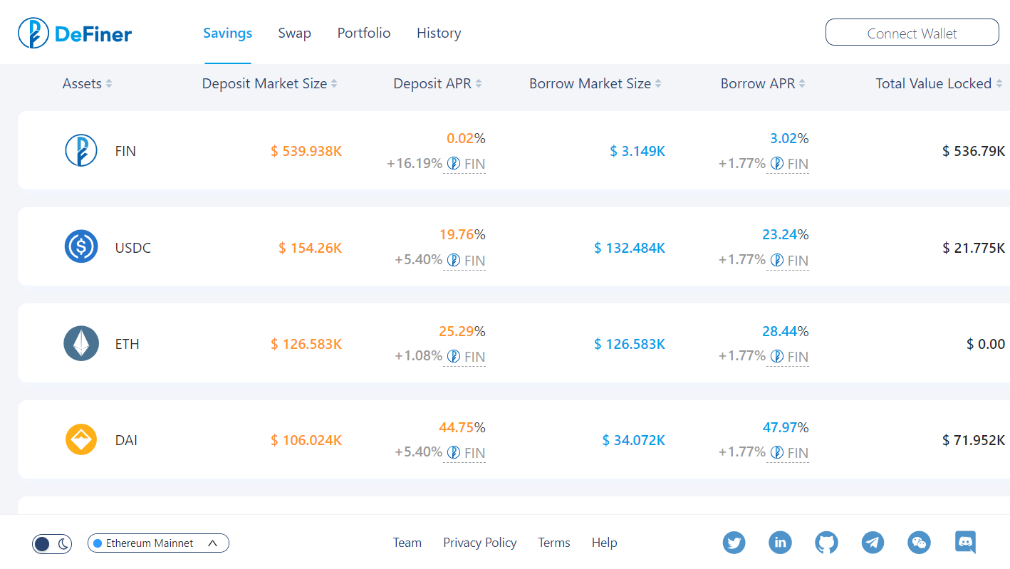Click the 47.97% borrow APR
Viewport: 1010px width, 569px height.
(x=786, y=427)
